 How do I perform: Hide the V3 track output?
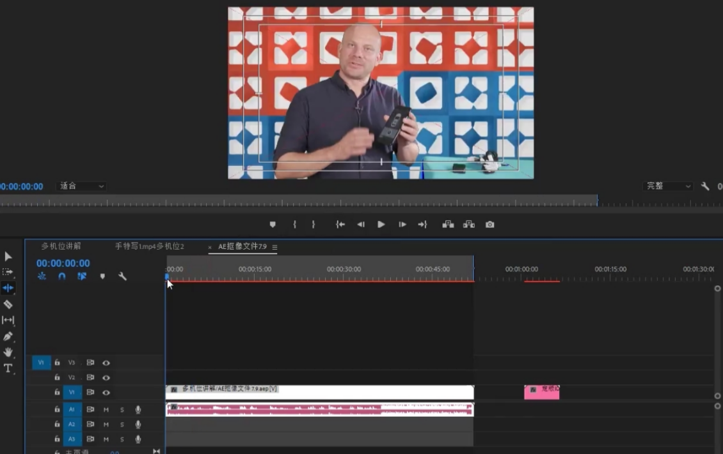click(x=106, y=363)
